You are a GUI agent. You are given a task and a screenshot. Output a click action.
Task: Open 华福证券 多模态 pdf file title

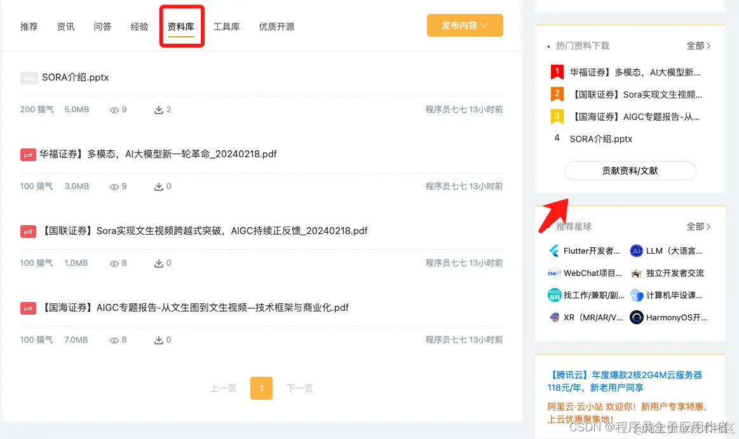tap(158, 154)
